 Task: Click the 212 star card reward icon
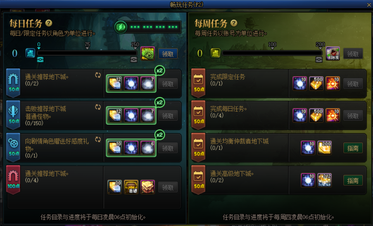pos(325,180)
